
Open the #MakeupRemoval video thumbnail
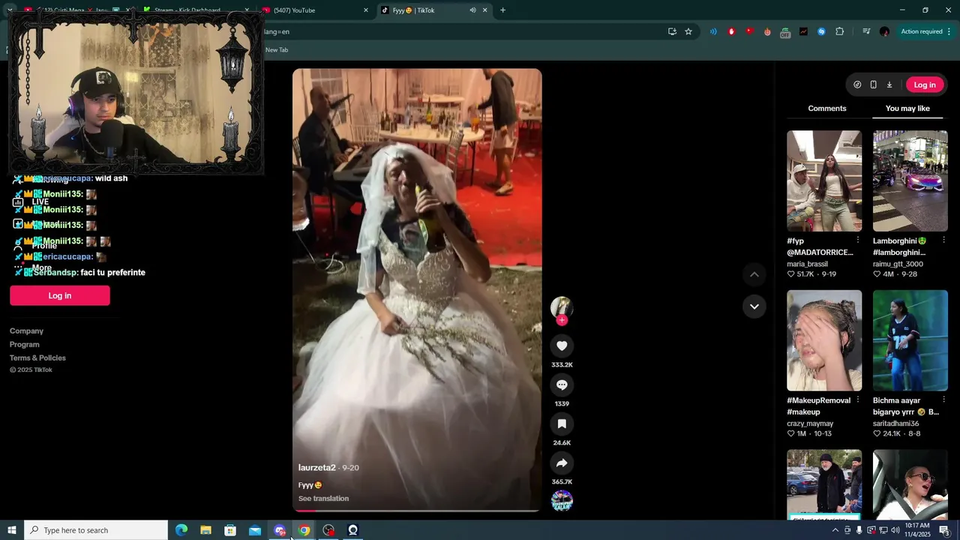point(824,340)
